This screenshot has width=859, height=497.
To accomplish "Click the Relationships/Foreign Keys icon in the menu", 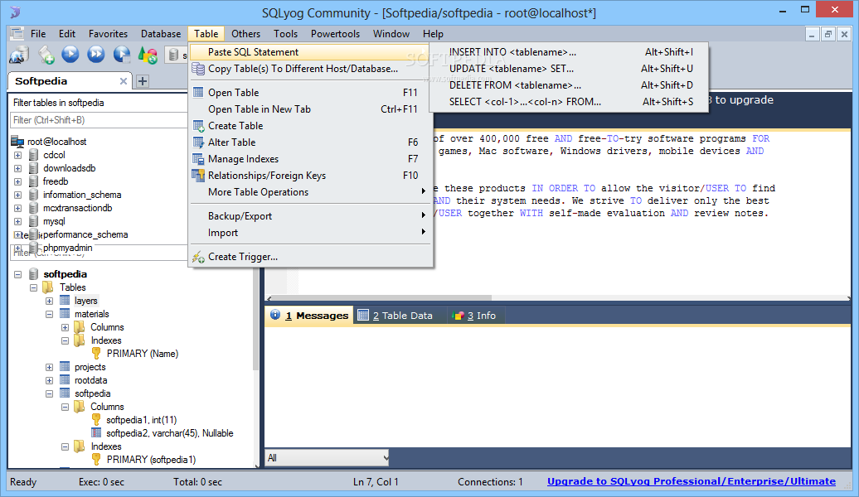I will pyautogui.click(x=198, y=176).
